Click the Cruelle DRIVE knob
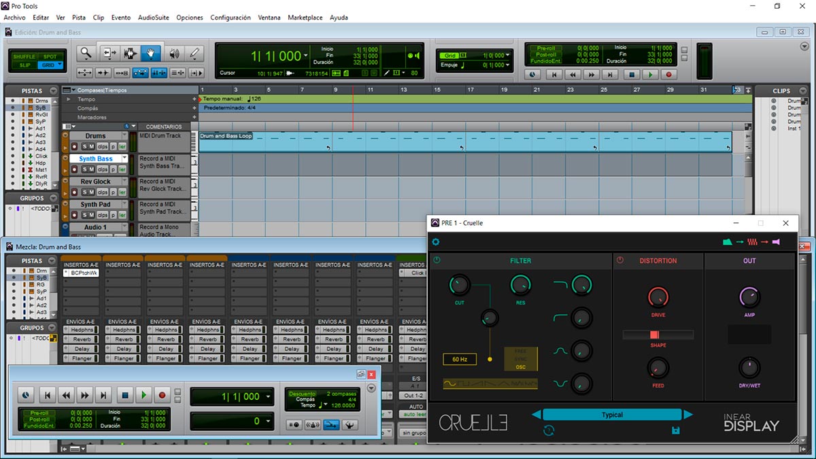Image resolution: width=816 pixels, height=459 pixels. pyautogui.click(x=658, y=297)
